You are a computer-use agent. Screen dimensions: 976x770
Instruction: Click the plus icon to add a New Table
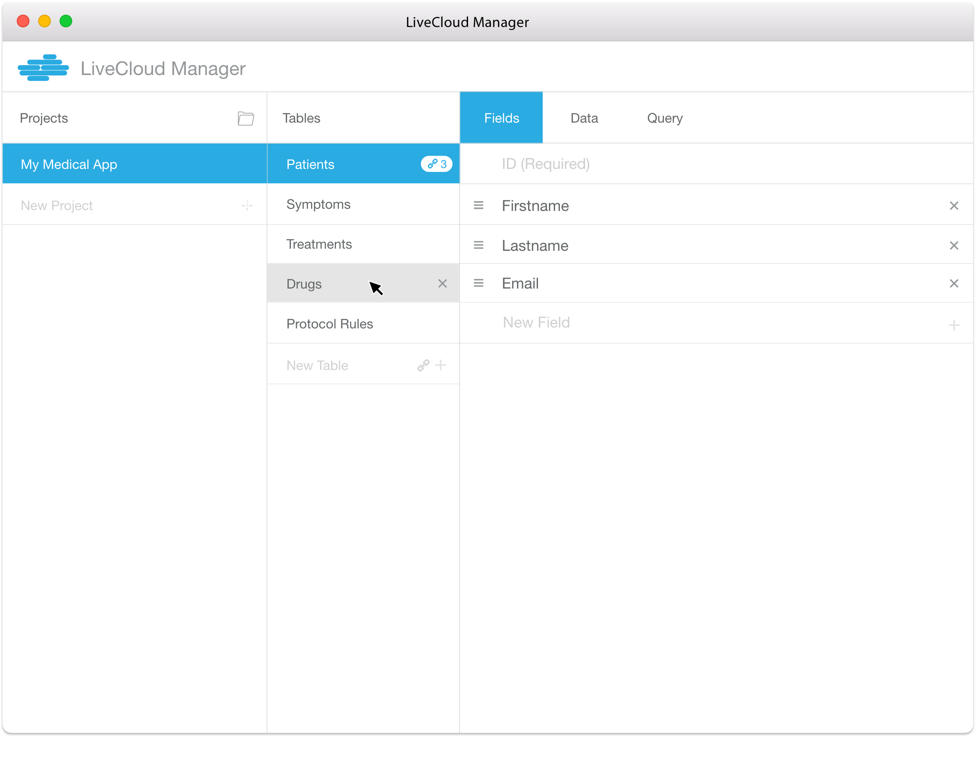[x=440, y=365]
